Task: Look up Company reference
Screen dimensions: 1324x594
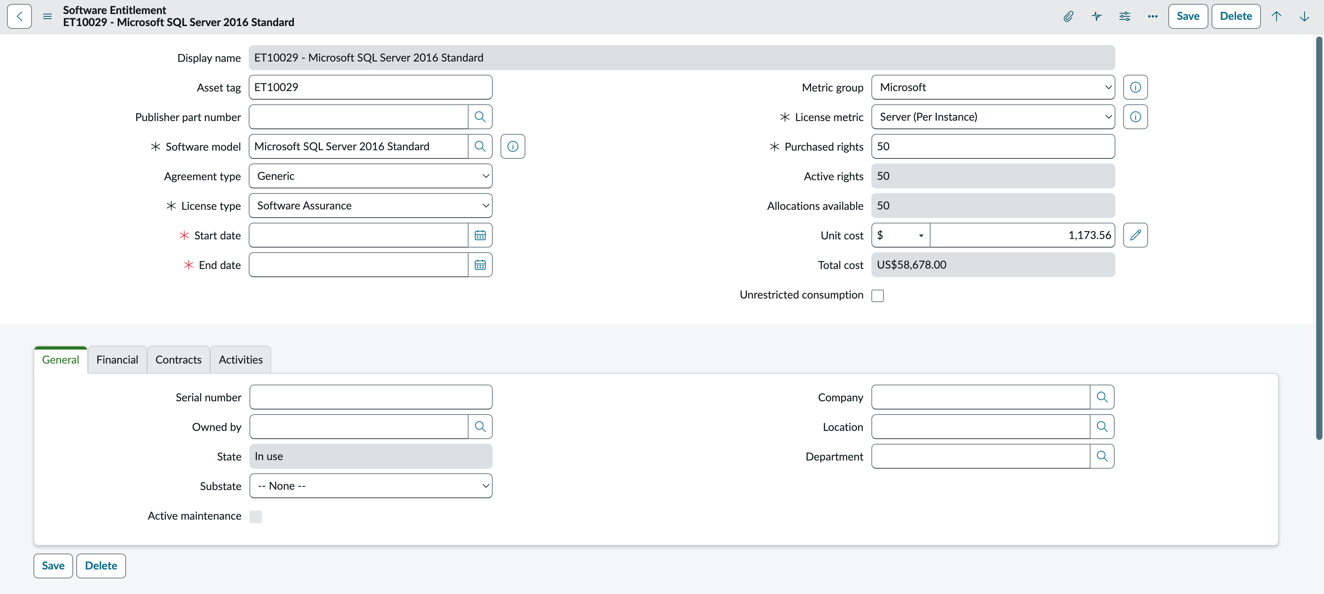Action: pyautogui.click(x=1102, y=397)
